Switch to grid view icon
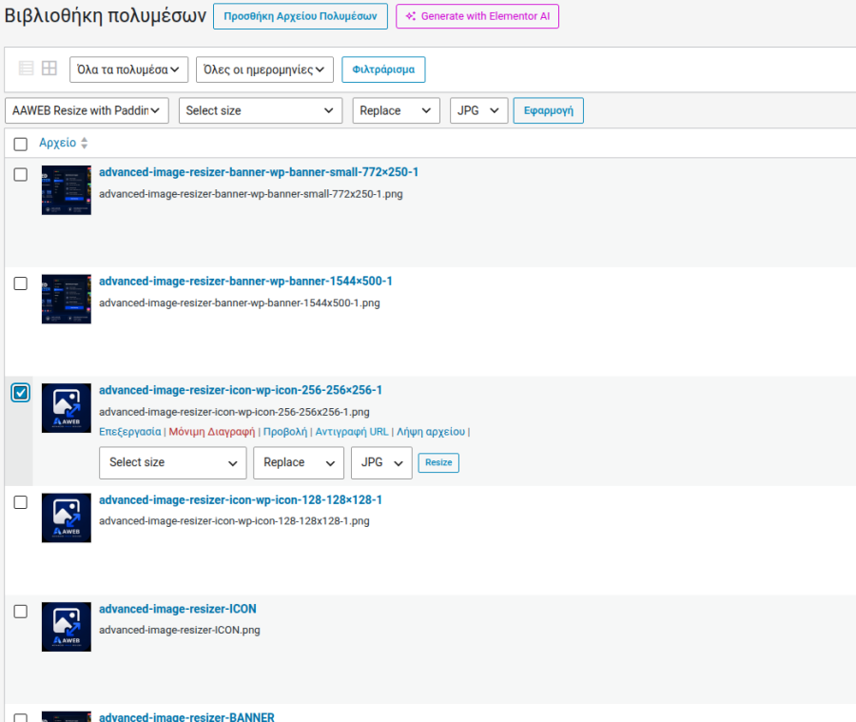The height and width of the screenshot is (722, 856). pos(49,68)
